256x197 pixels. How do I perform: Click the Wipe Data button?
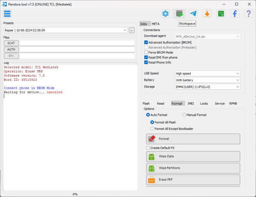[193, 157]
